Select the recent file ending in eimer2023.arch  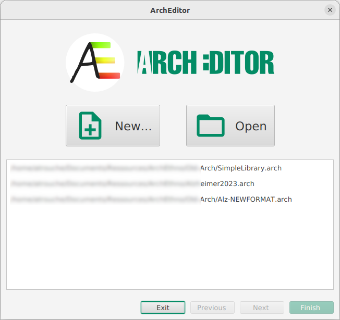pos(170,184)
